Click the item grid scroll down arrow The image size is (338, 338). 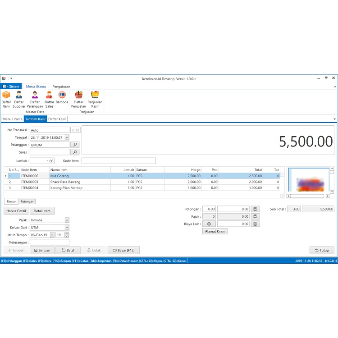[282, 196]
